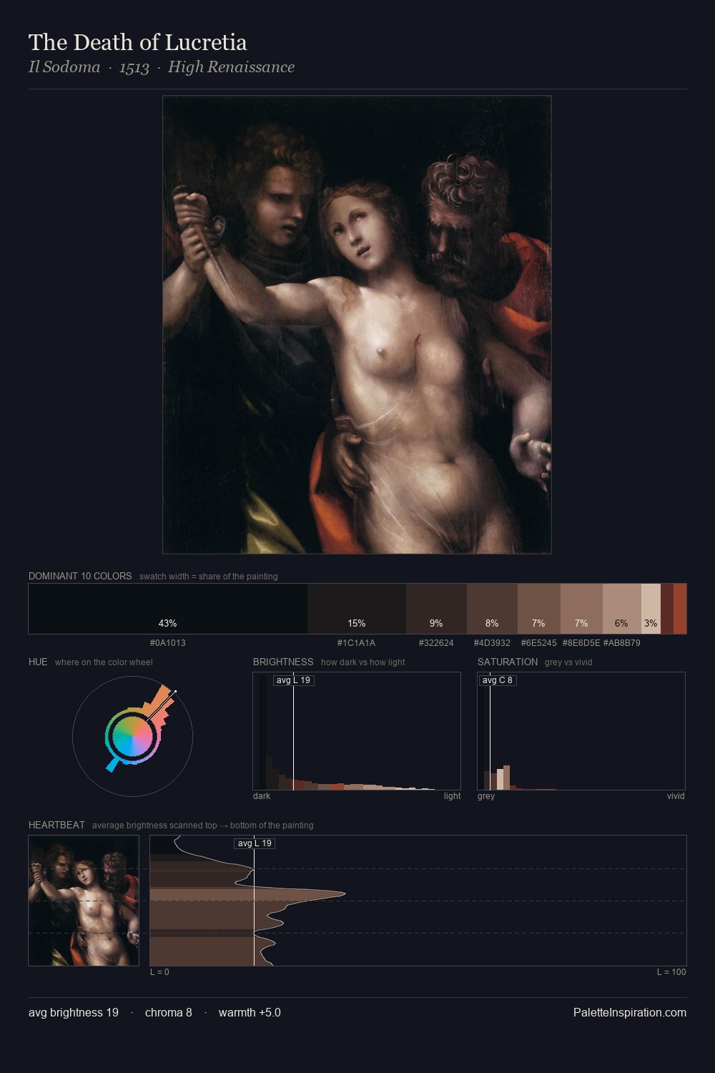Image resolution: width=715 pixels, height=1073 pixels.
Task: Click the "avg L 19" label in heartbeat chart
Action: pos(255,843)
